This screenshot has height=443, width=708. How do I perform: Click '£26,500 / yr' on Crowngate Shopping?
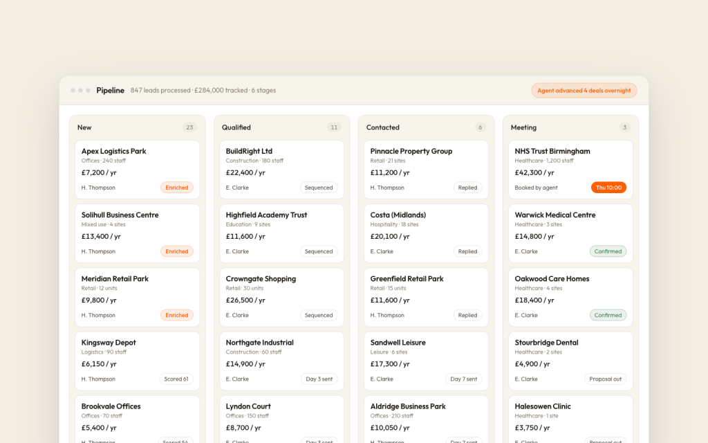[245, 300]
